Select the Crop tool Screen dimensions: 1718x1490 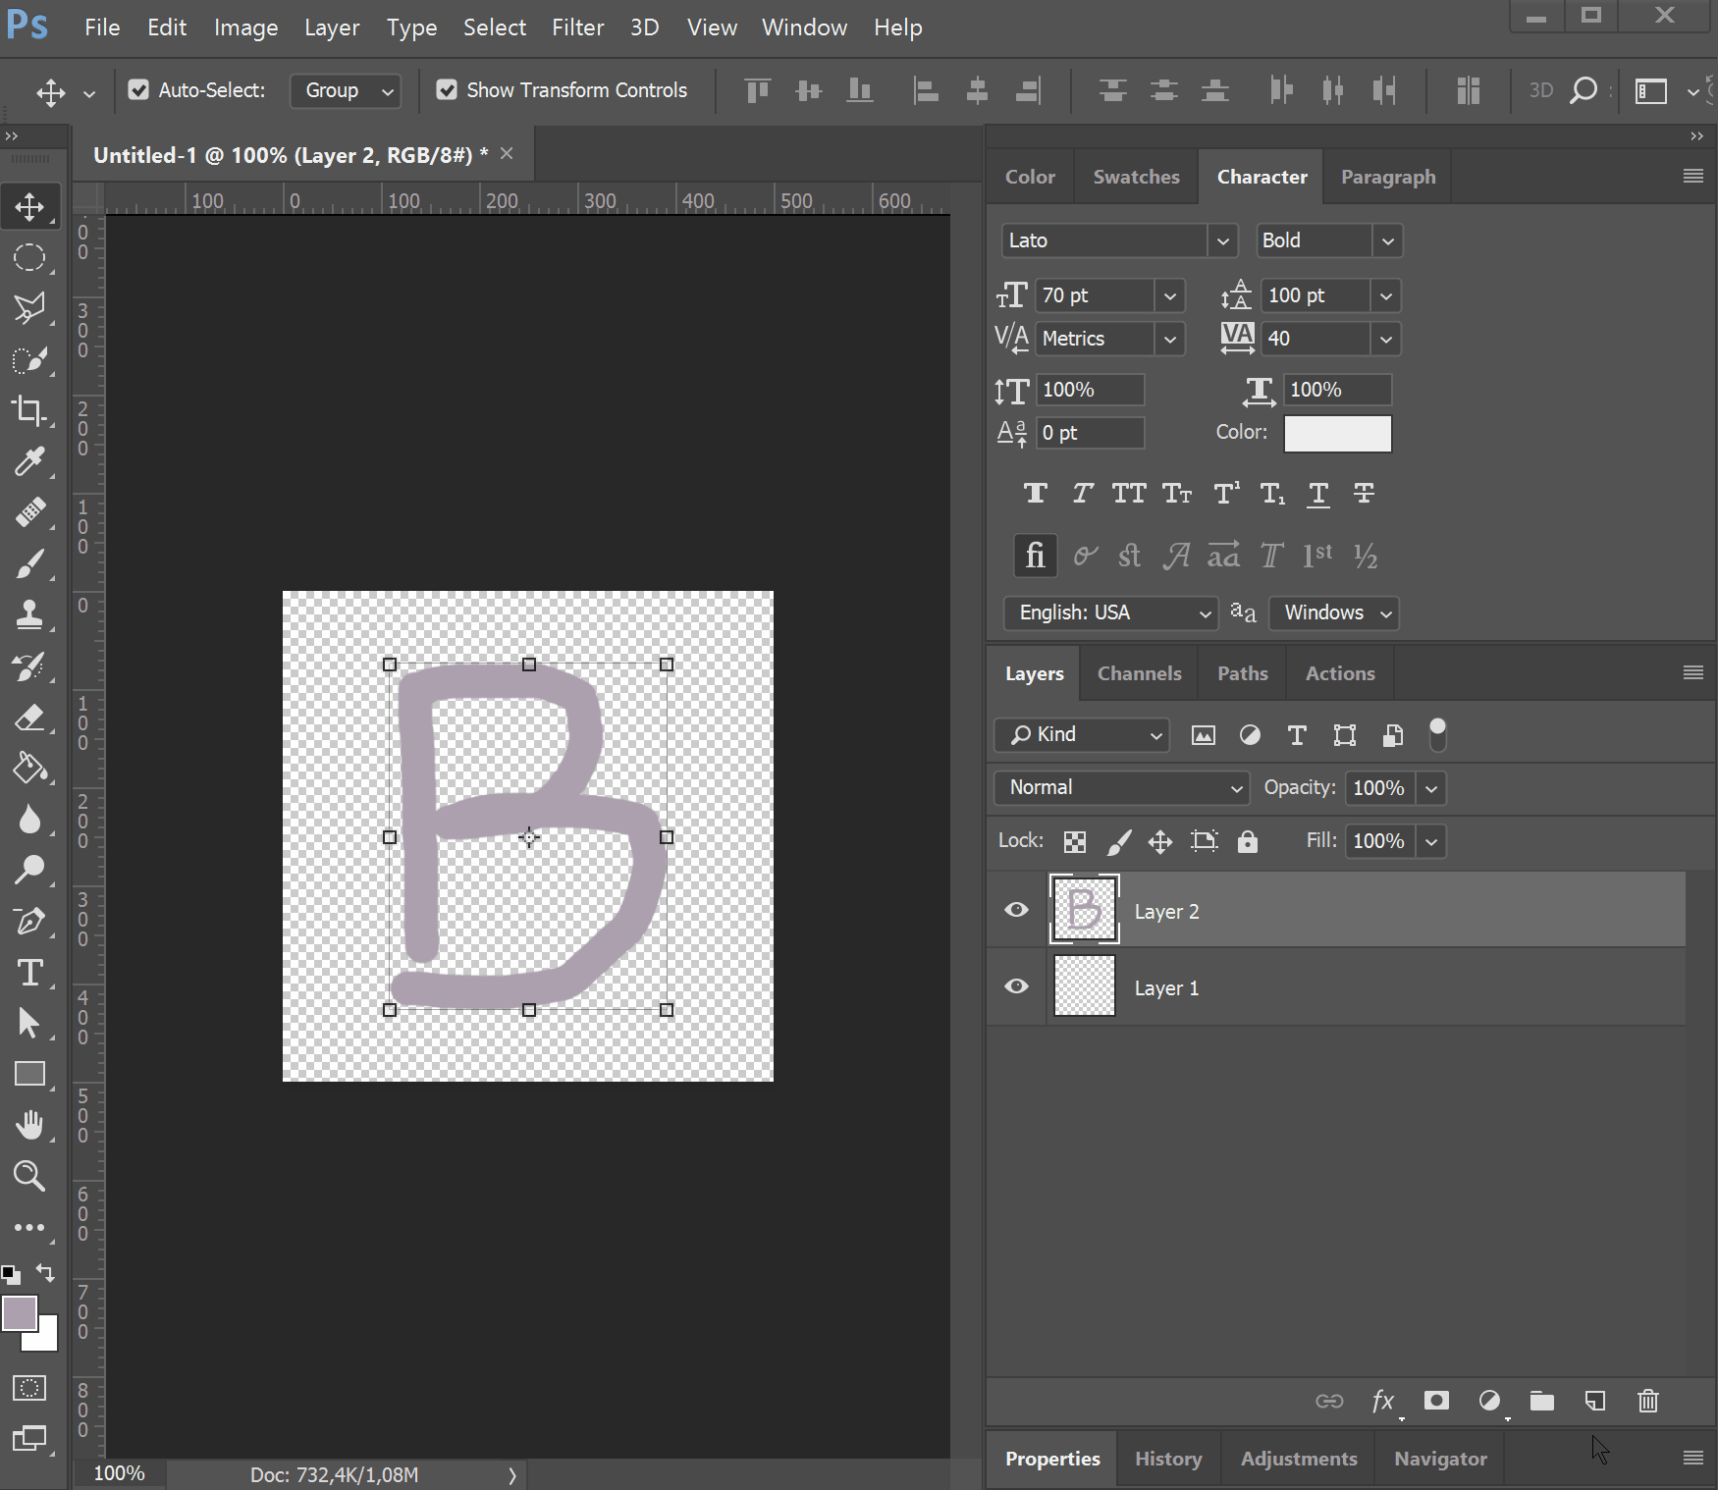click(x=29, y=410)
